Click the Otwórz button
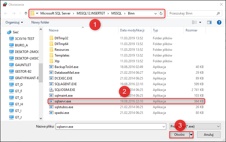226x142 pixels. tap(179, 135)
